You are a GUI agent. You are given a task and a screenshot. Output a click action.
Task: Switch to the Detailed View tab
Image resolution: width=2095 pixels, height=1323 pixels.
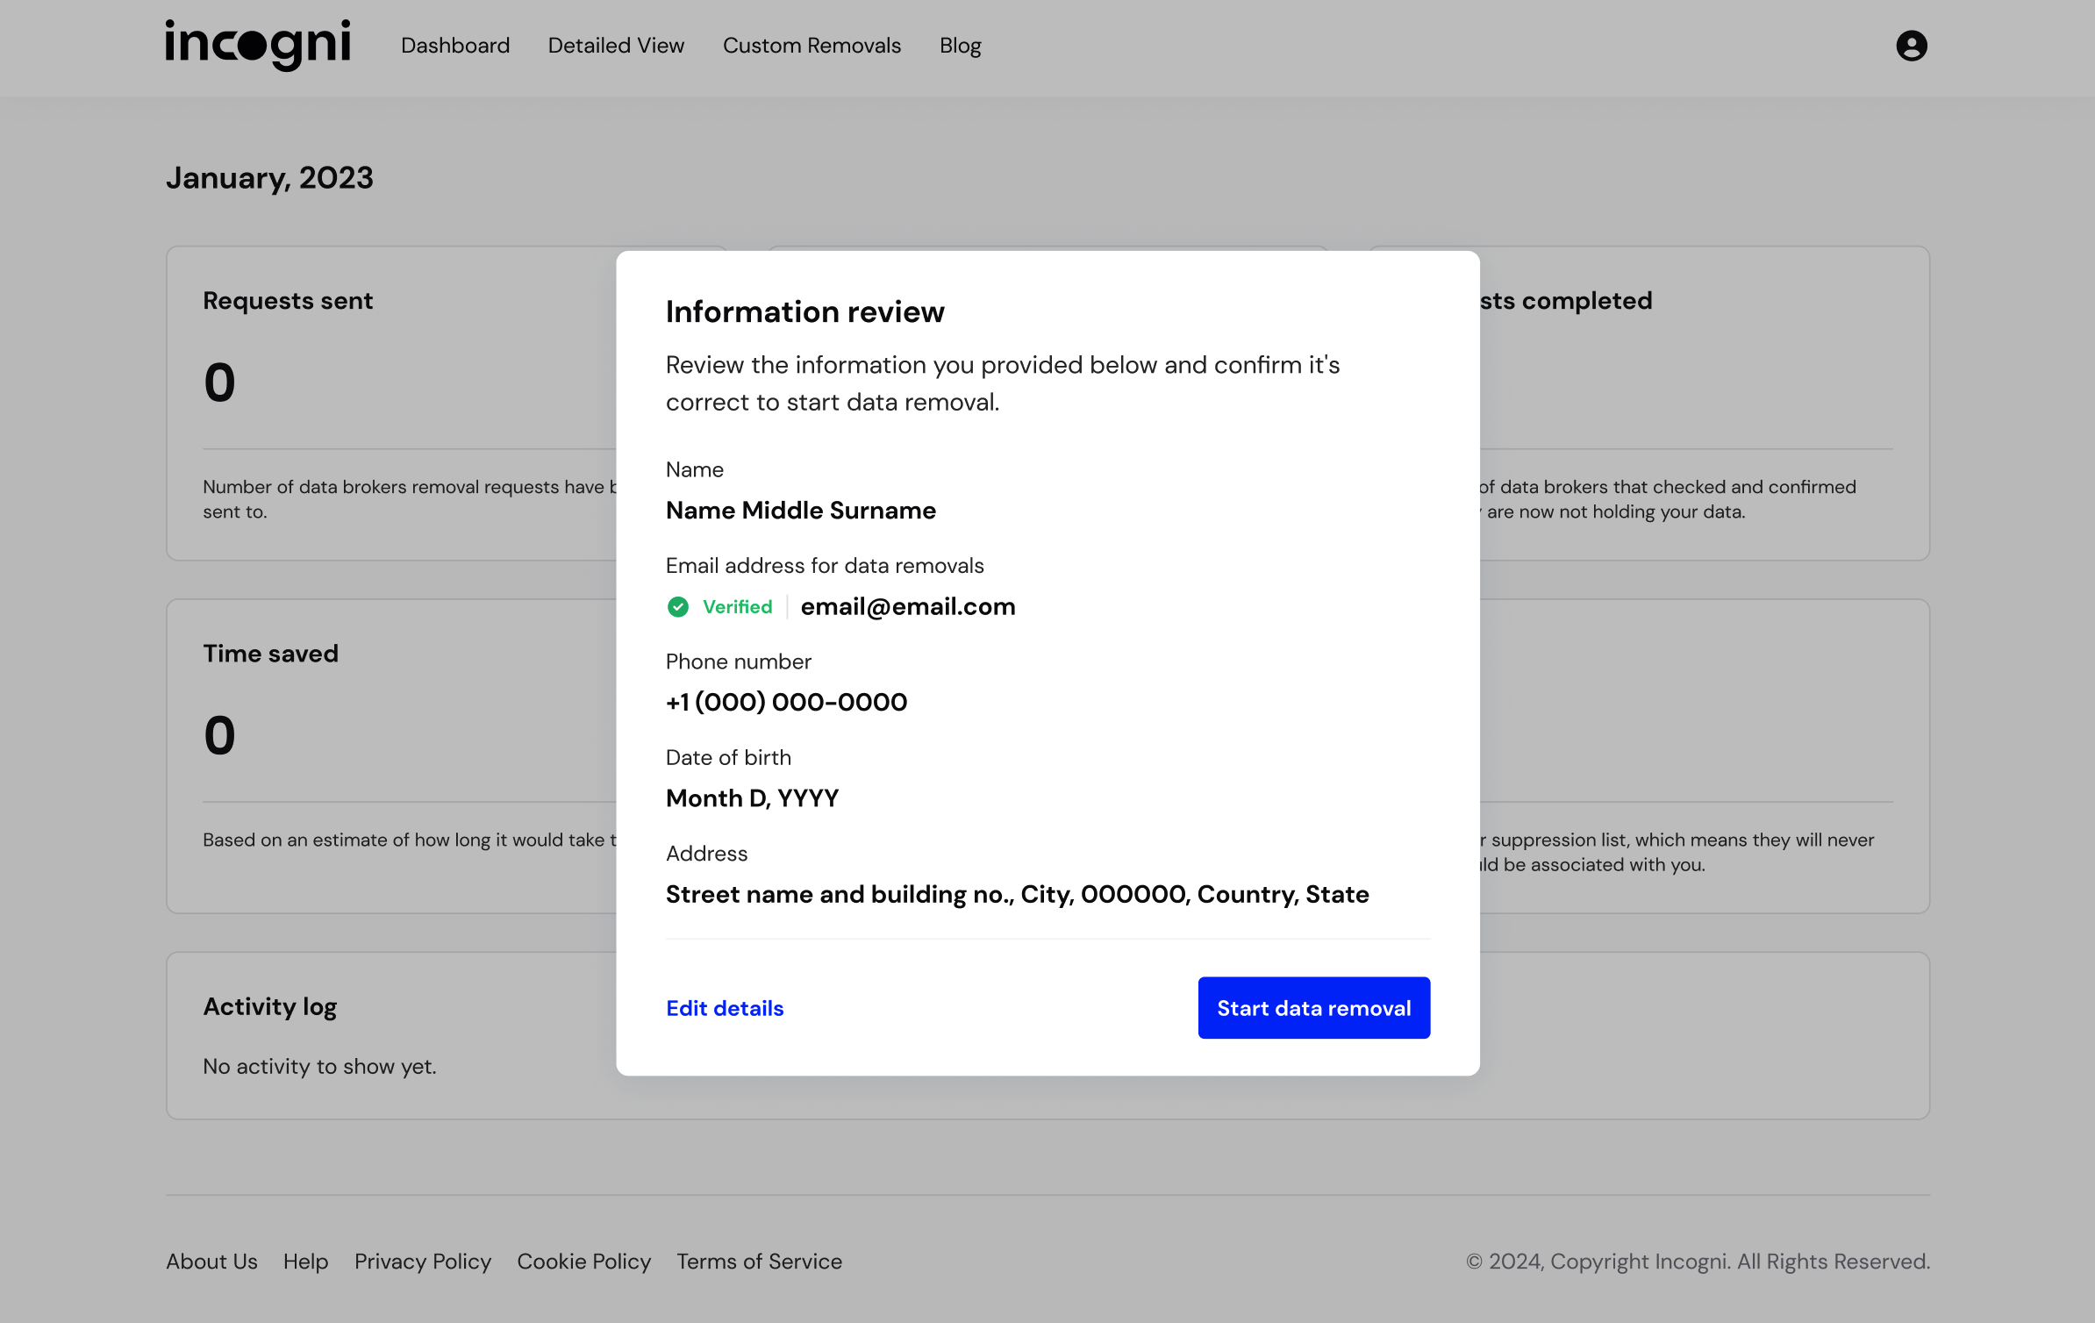tap(616, 46)
